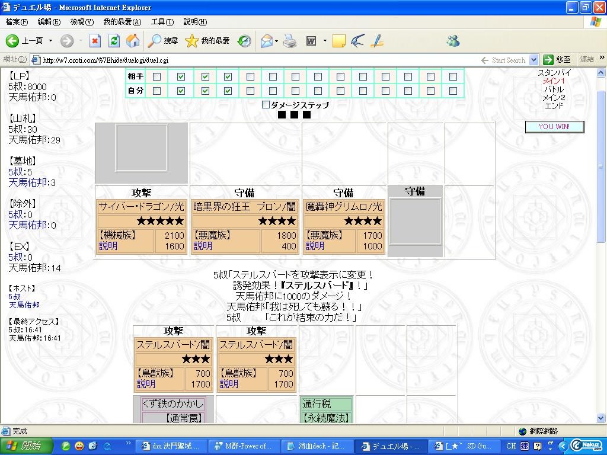Click the Refresh page icon
Screen dimensions: 607x455
tap(114, 41)
